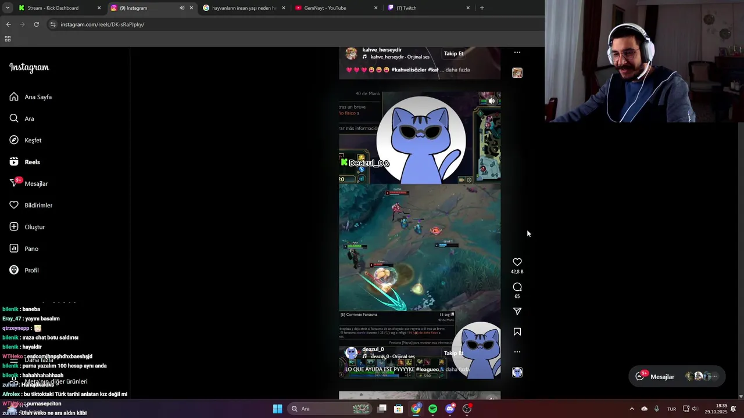Follow kahve_herseydir with Takip Et
Screen dimensions: 744x418
coord(453,53)
